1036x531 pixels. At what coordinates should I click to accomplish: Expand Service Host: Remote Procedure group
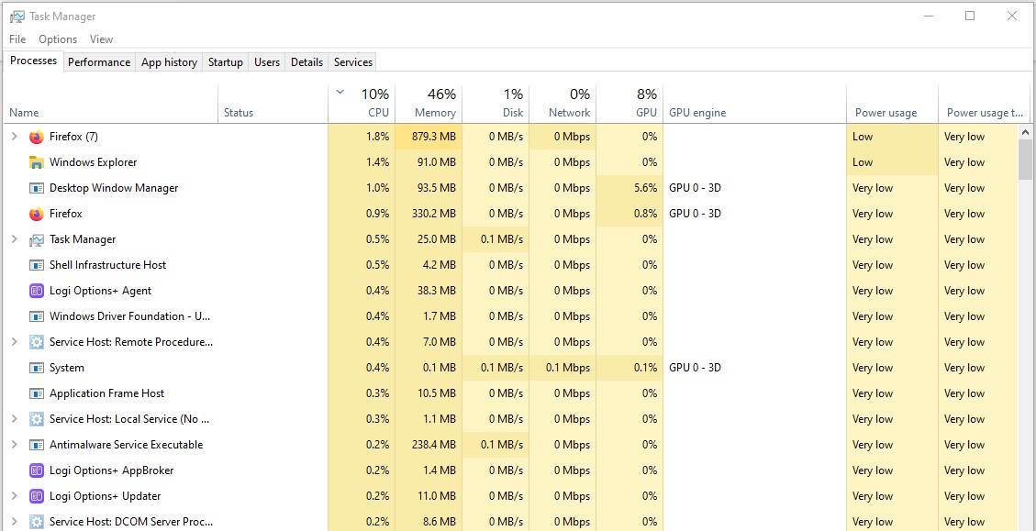pos(15,342)
